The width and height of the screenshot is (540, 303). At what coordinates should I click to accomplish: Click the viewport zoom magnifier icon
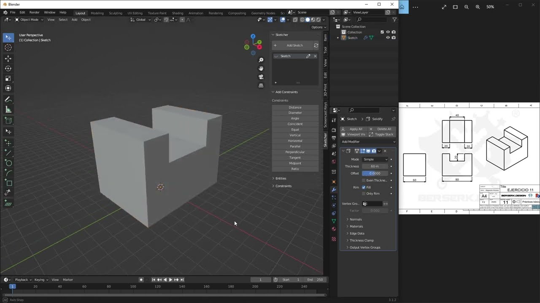tap(261, 60)
